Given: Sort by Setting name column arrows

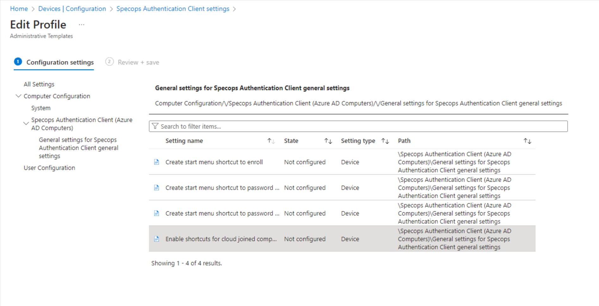Looking at the screenshot, I should tap(271, 141).
